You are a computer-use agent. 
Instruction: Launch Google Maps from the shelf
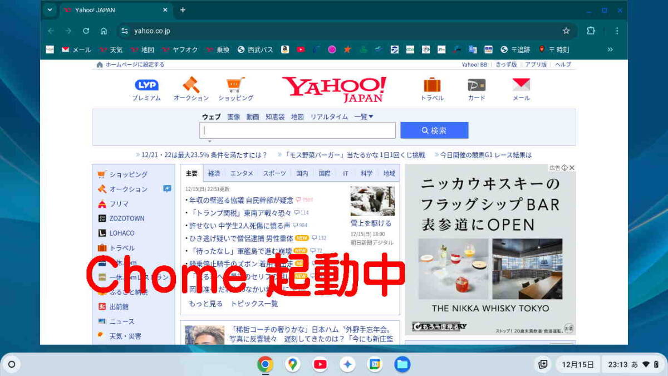pos(292,364)
